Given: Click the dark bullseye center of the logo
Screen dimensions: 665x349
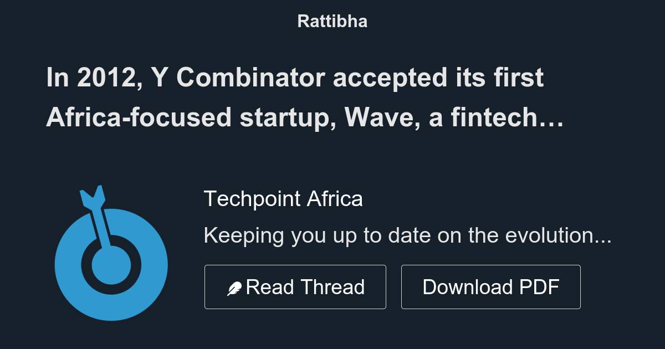Looking at the screenshot, I should click(x=110, y=264).
